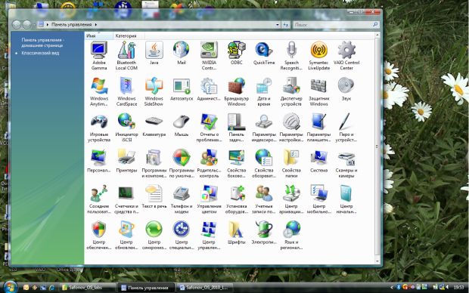Switch to Safonov_OS_labs taskbar window
469x293 pixels.
[87, 288]
